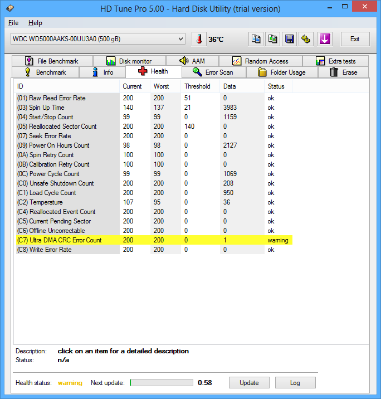Click the save (floppy disk) icon
The width and height of the screenshot is (381, 399).
(x=290, y=39)
